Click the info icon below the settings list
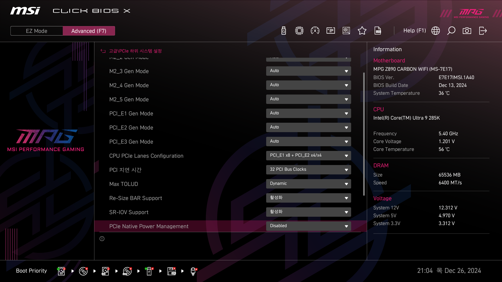Viewport: 502px width, 282px height. [x=102, y=239]
